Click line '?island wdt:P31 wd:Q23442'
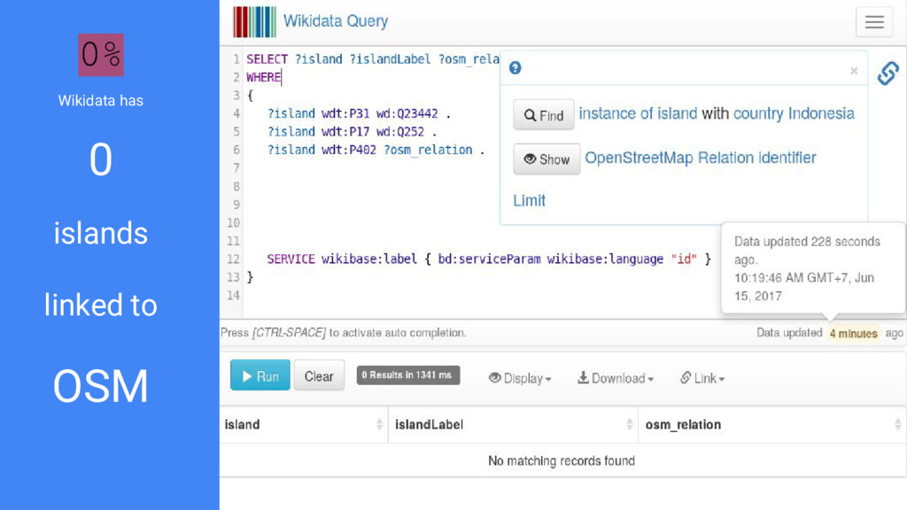 [x=359, y=113]
